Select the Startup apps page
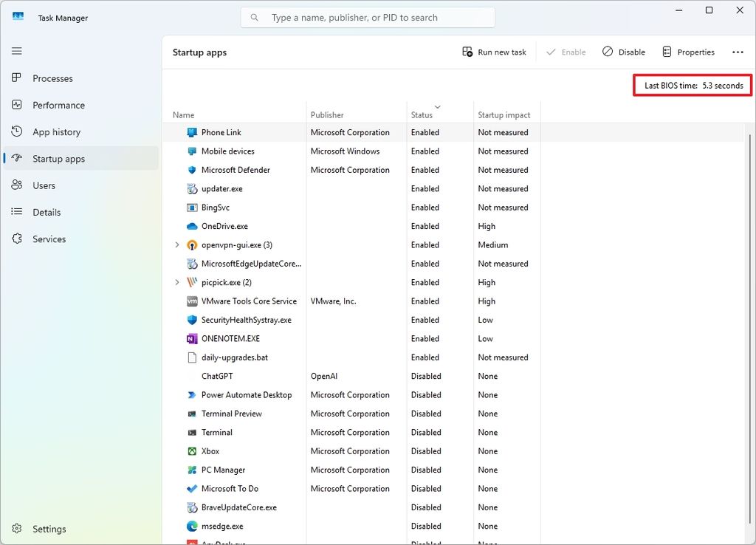Image resolution: width=756 pixels, height=545 pixels. click(80, 158)
